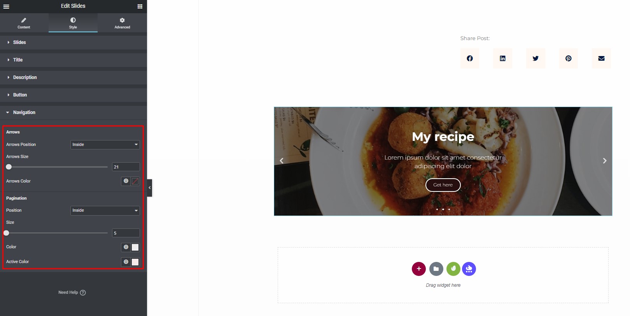Switch to the Content tab

(24, 23)
